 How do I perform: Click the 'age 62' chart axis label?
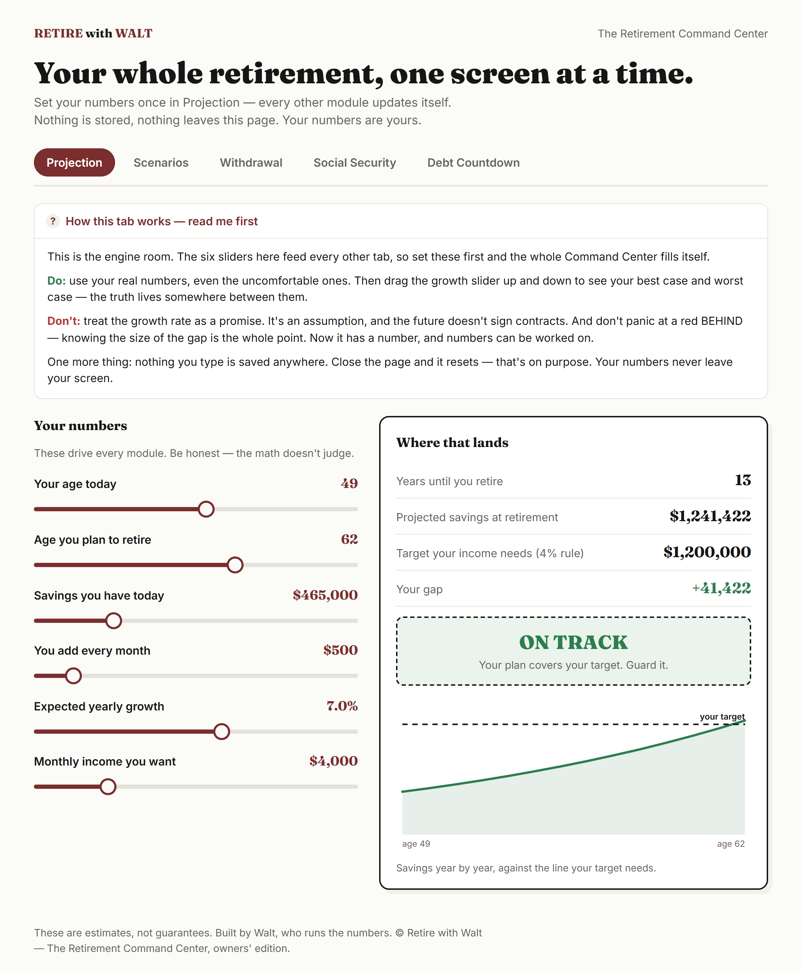[x=731, y=844]
